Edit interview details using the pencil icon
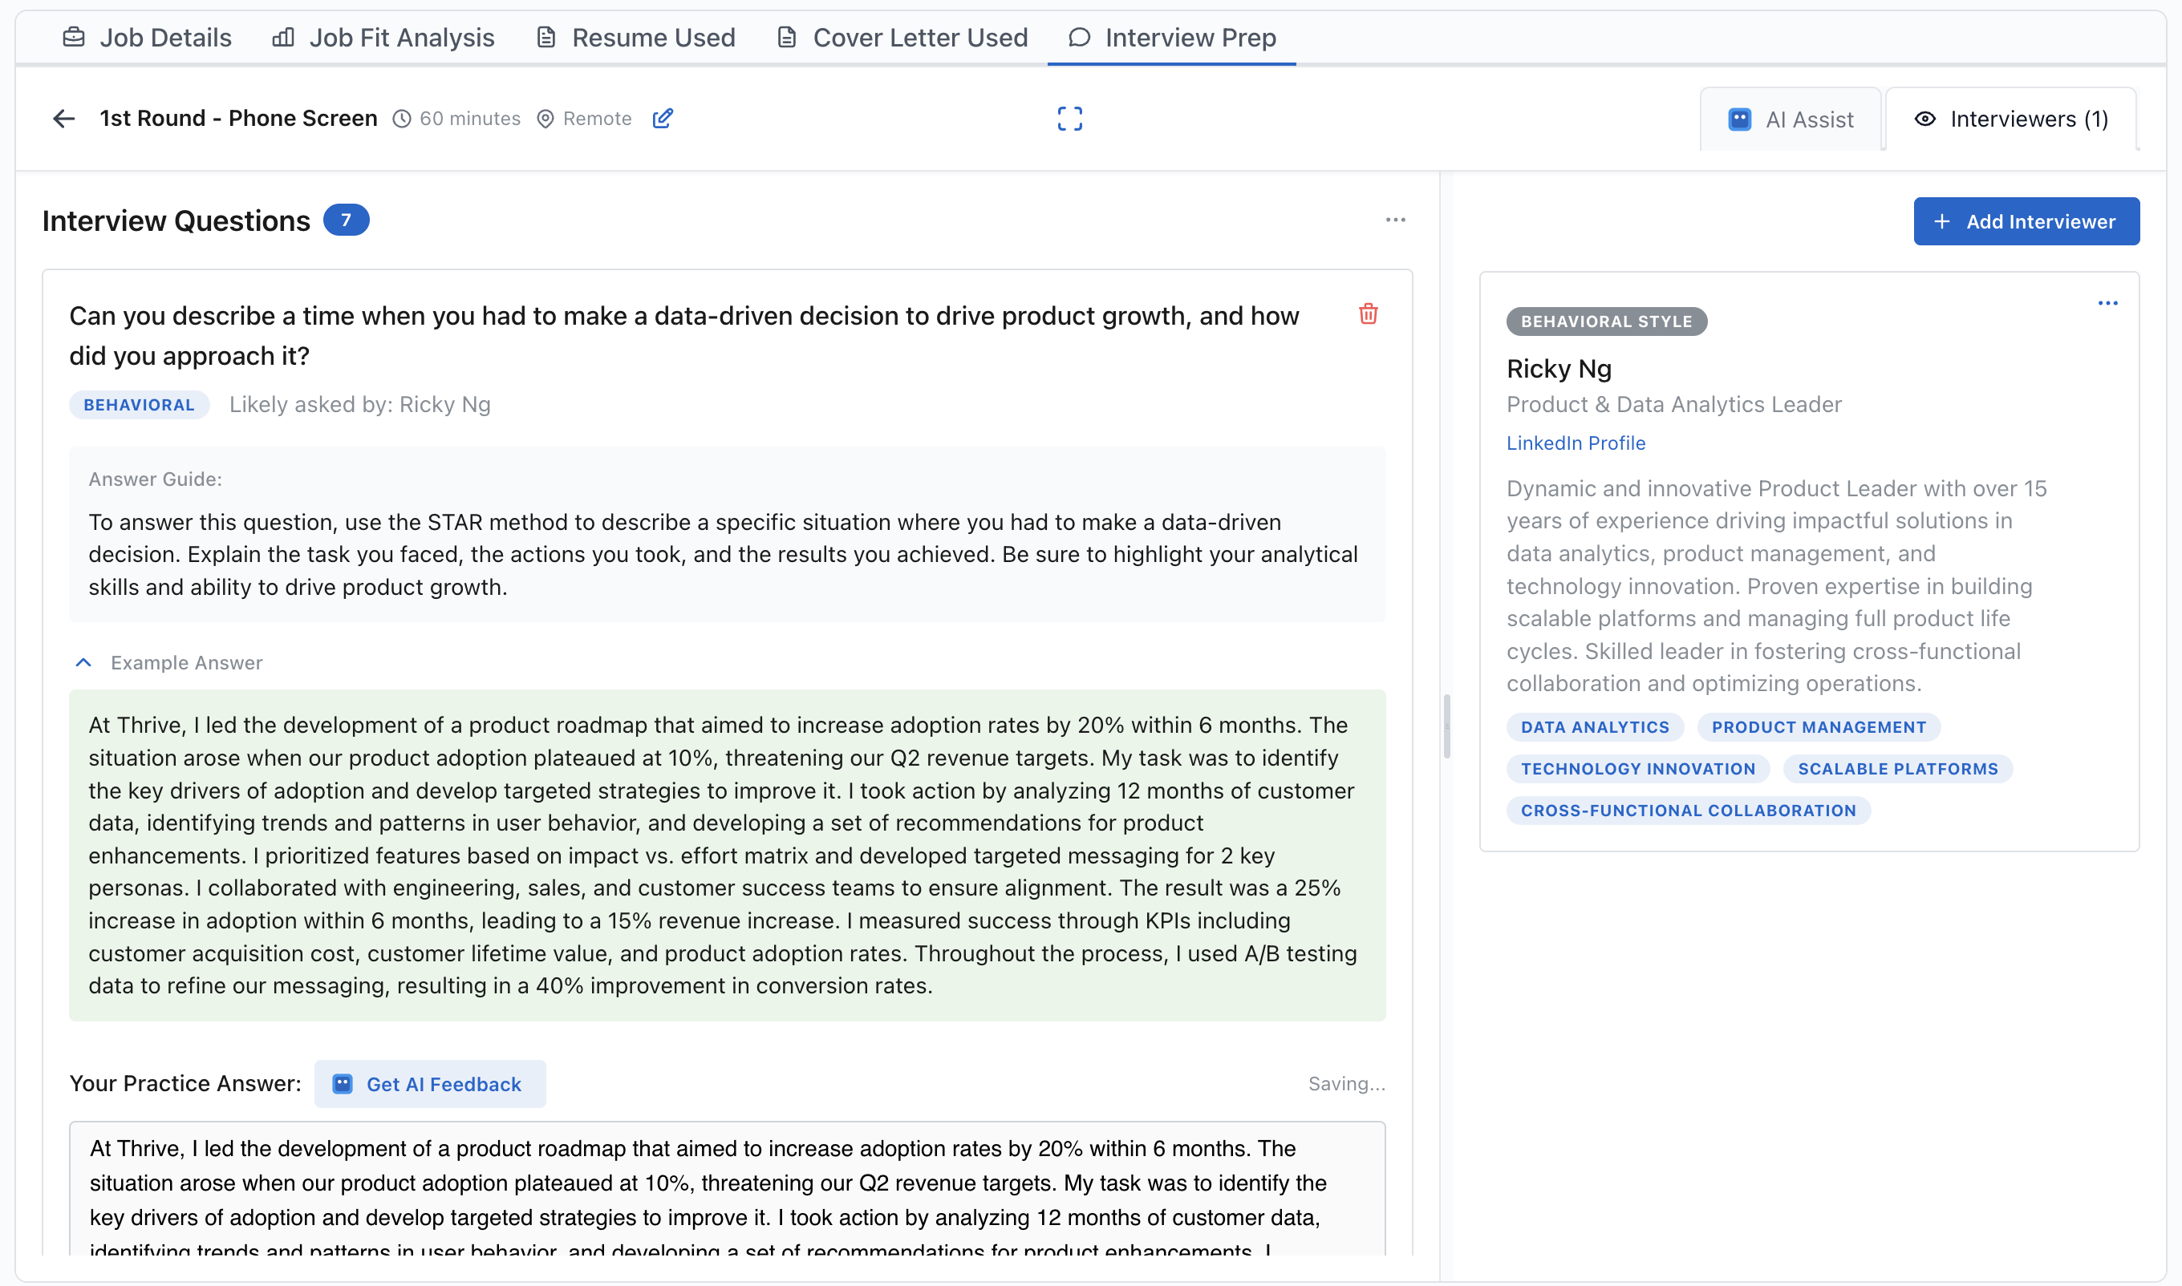Image resolution: width=2182 pixels, height=1286 pixels. point(663,118)
